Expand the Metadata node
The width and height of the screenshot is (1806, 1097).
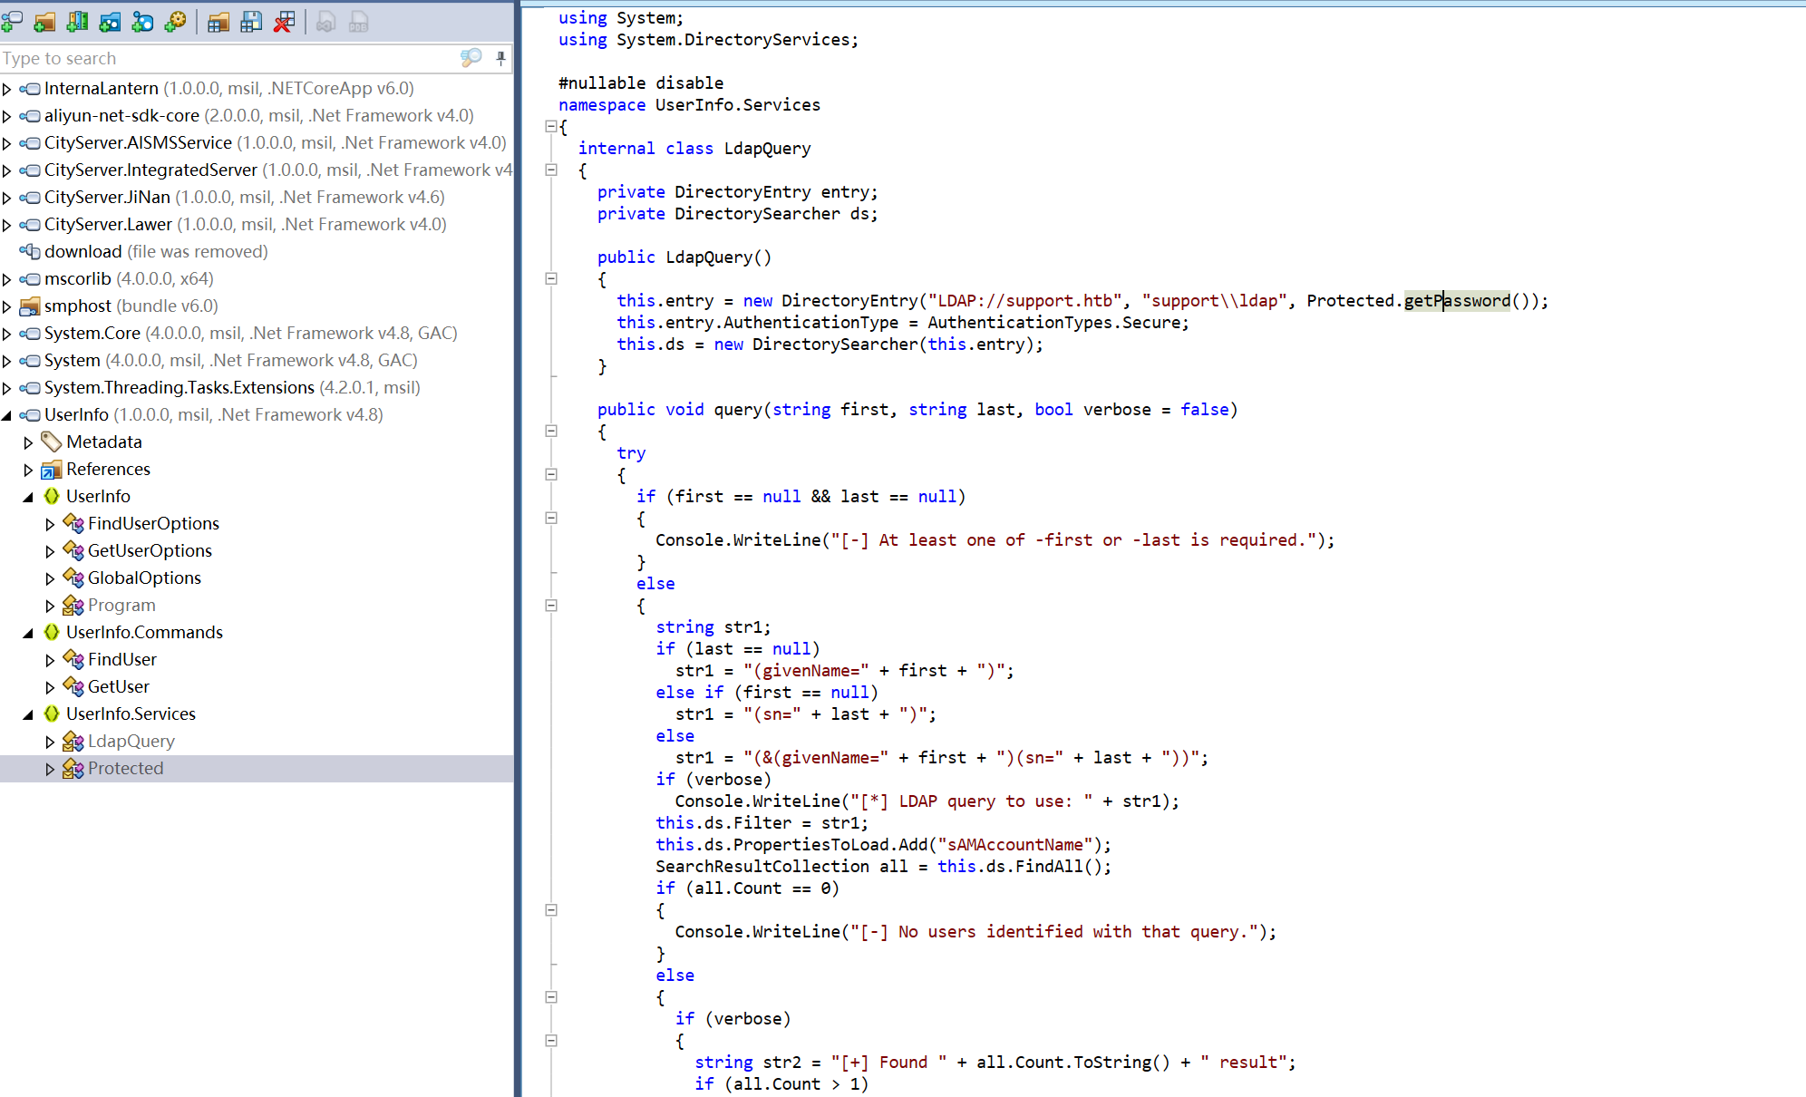[28, 442]
